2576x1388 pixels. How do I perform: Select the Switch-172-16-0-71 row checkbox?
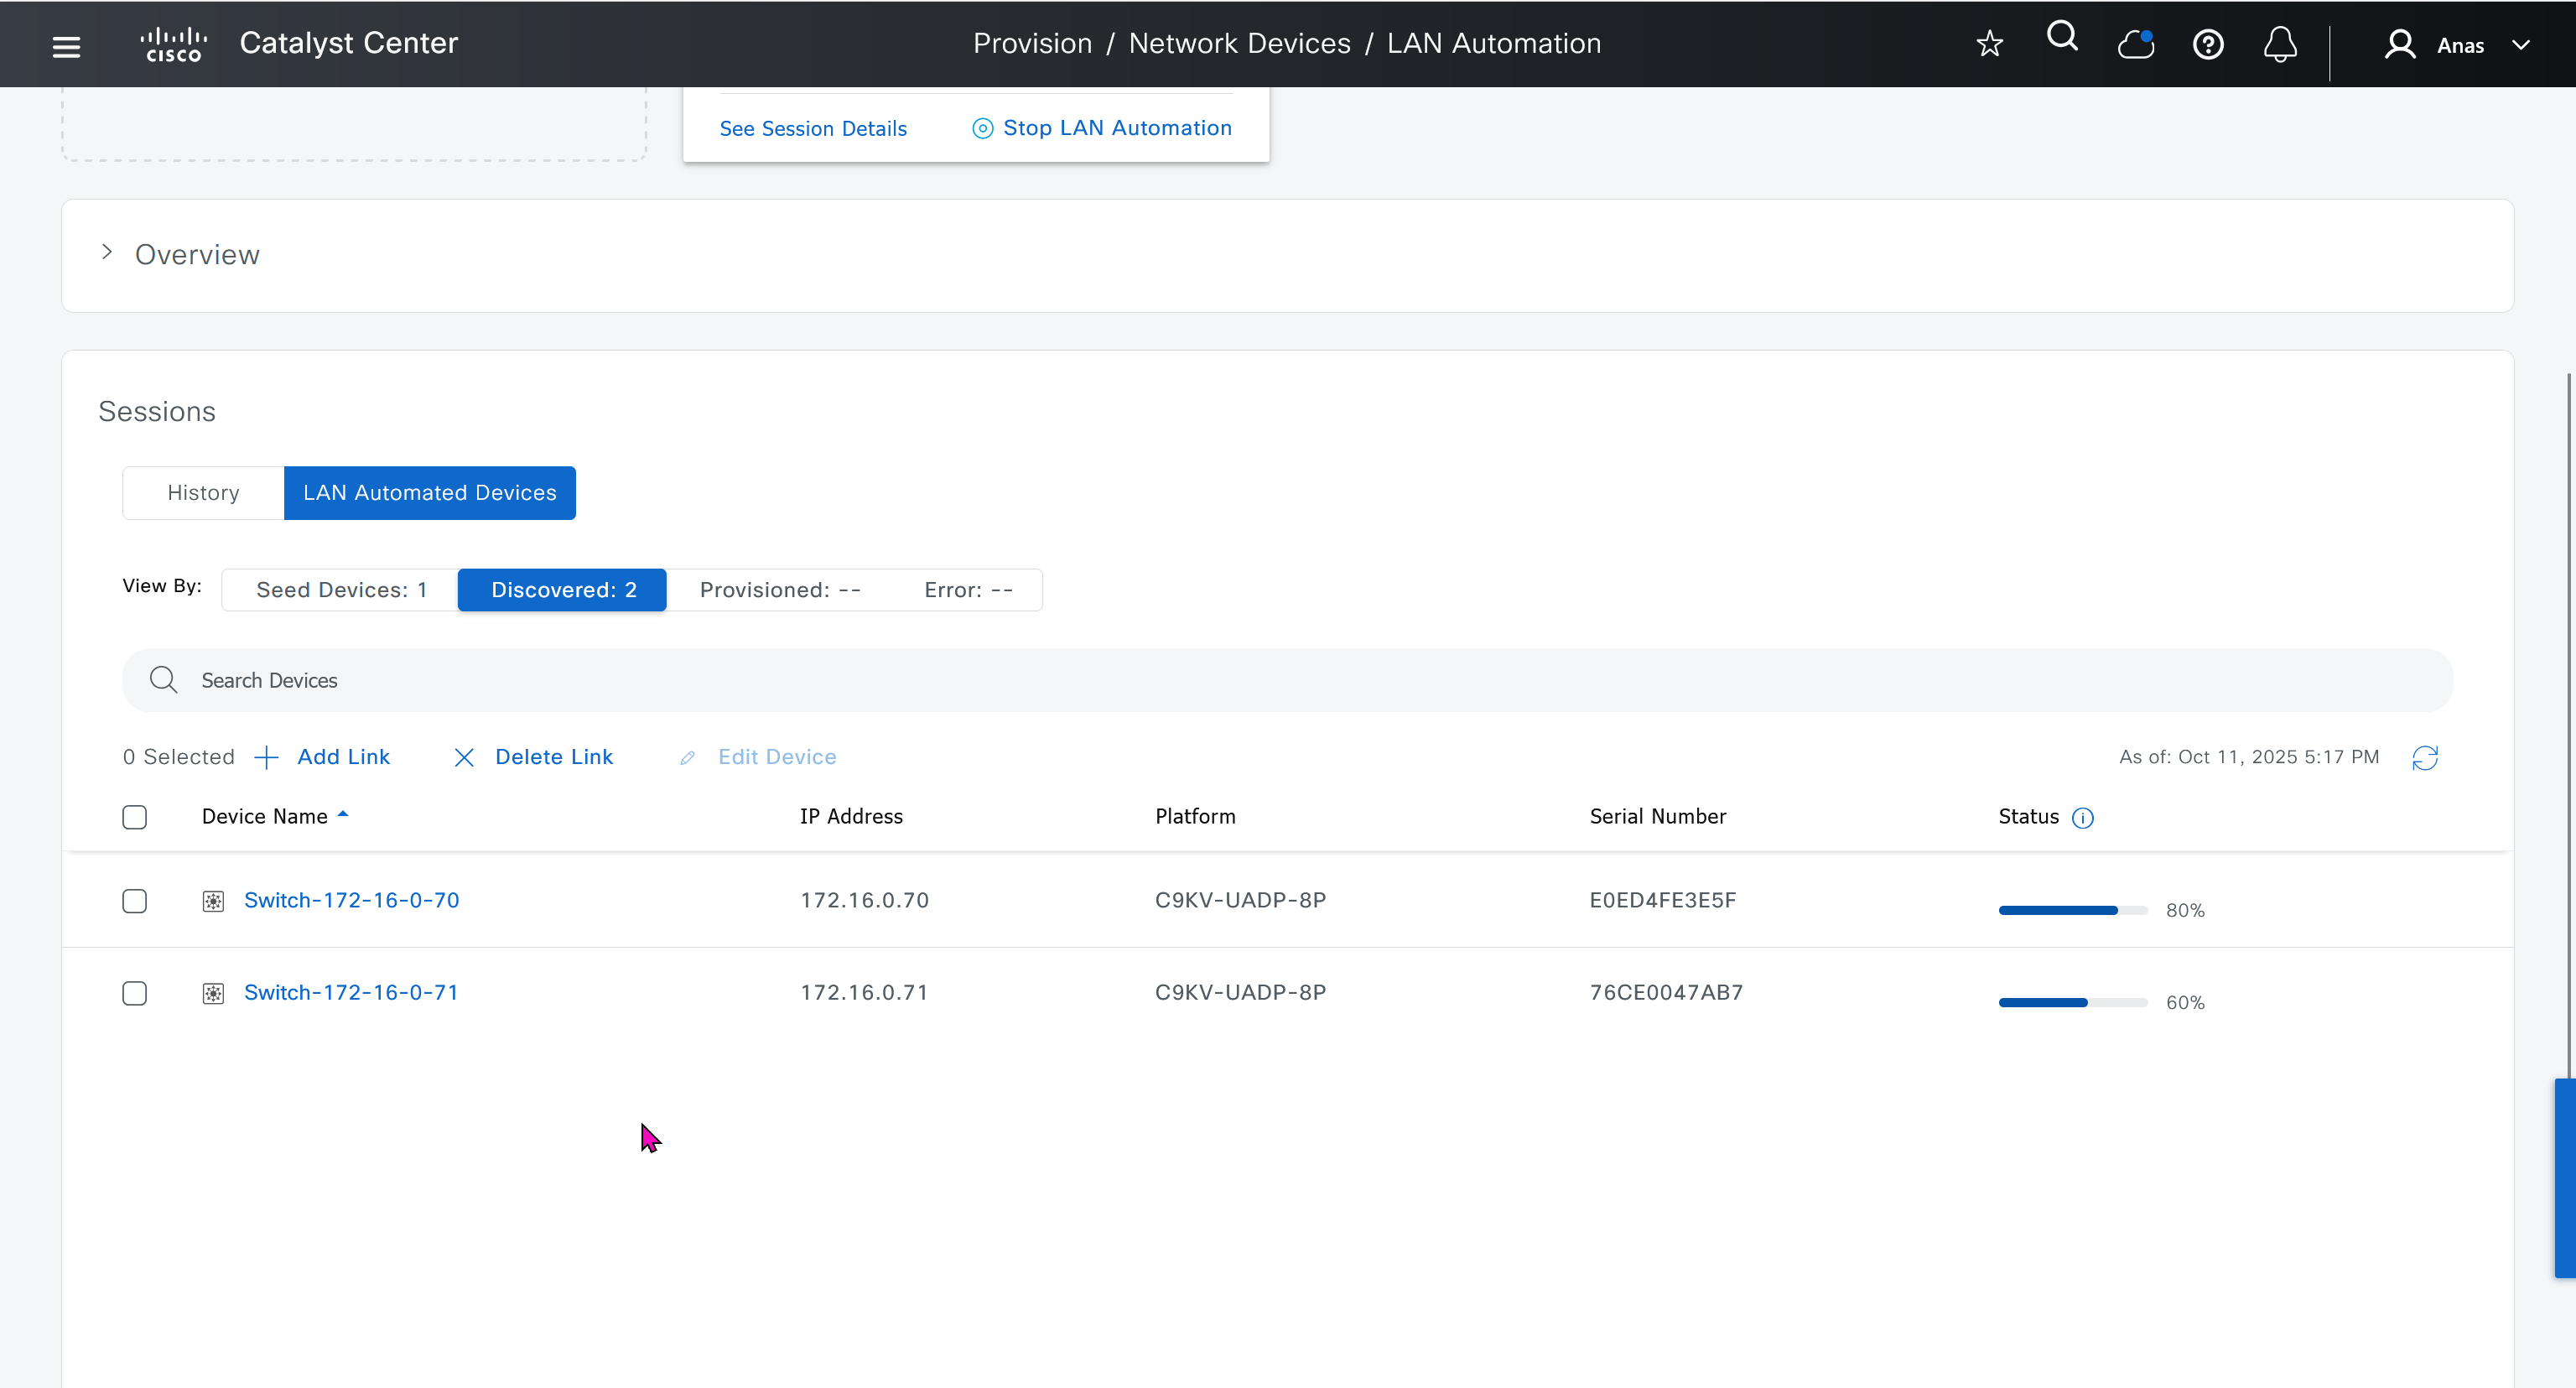(x=134, y=993)
